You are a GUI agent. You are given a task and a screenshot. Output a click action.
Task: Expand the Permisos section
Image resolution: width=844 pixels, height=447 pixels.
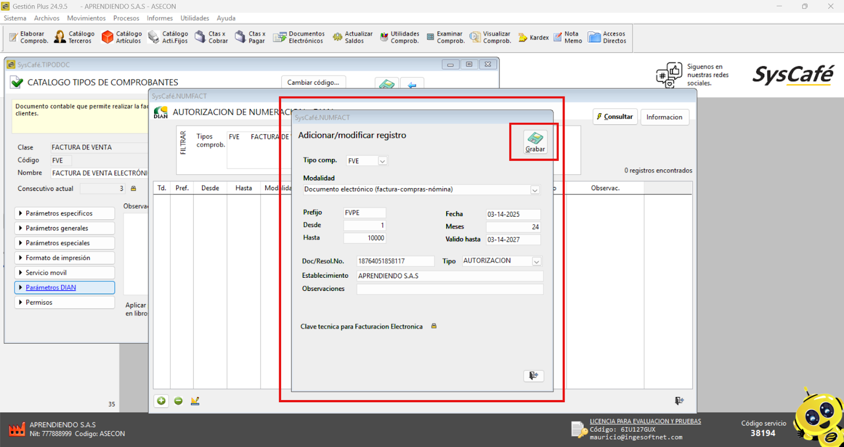tap(64, 303)
